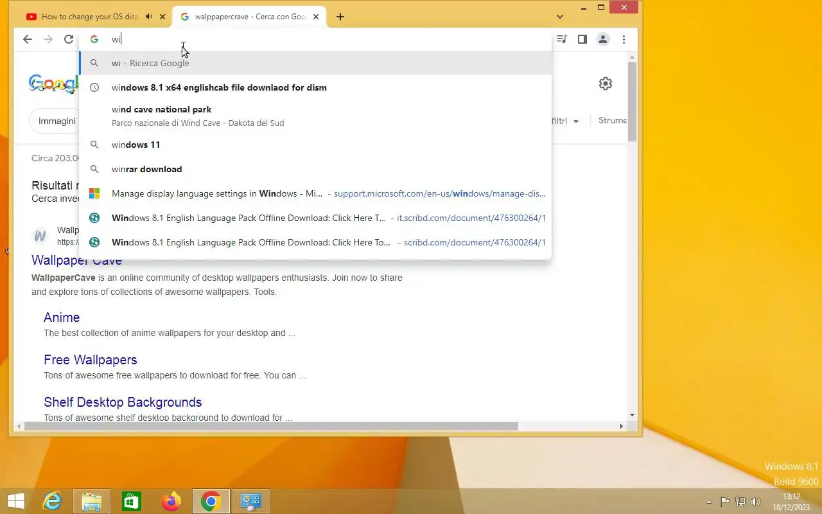Close the YouTube tab

(162, 17)
